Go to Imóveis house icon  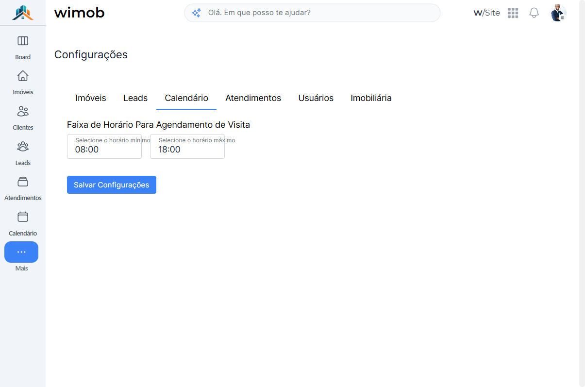click(23, 76)
